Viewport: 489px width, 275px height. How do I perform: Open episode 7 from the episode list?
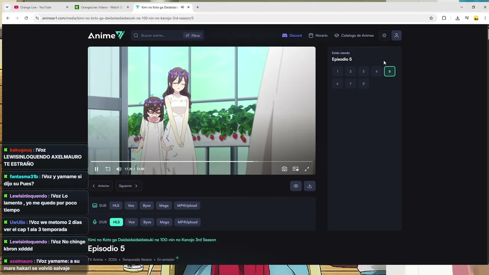pyautogui.click(x=350, y=84)
